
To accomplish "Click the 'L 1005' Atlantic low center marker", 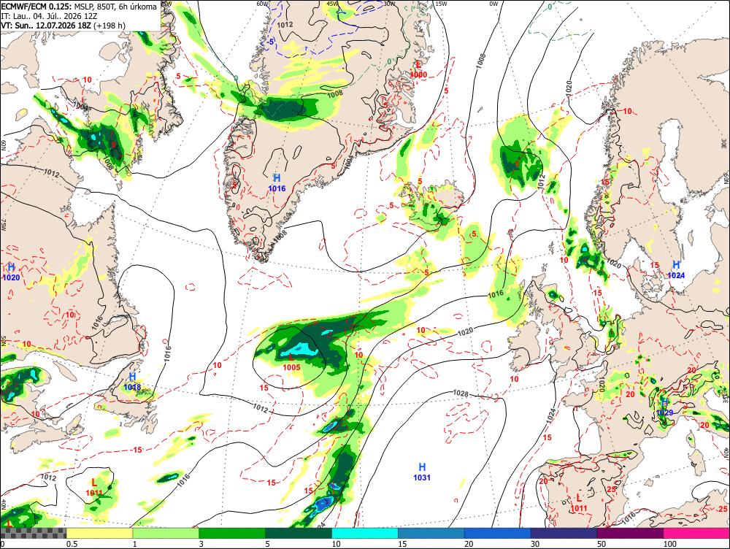I will click(291, 362).
